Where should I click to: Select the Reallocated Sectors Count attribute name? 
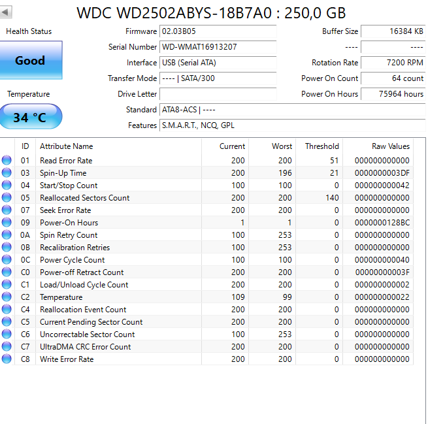pos(84,198)
